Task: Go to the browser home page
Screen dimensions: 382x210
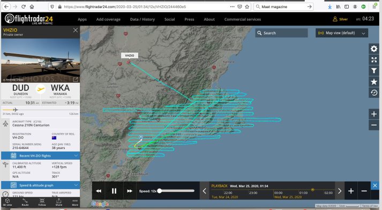Action: point(32,7)
